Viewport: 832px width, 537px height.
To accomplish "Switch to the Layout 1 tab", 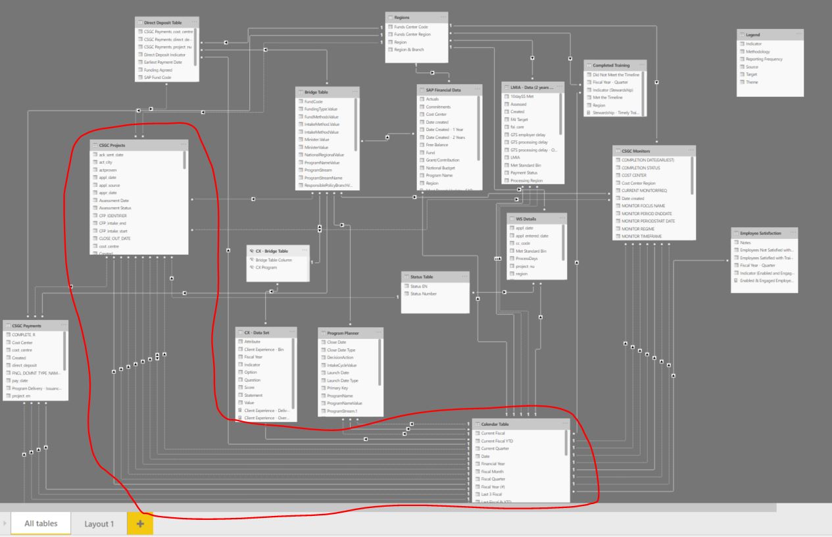I will [99, 524].
